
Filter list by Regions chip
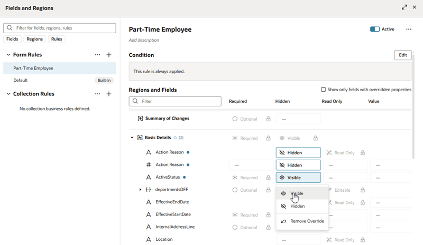tap(34, 39)
